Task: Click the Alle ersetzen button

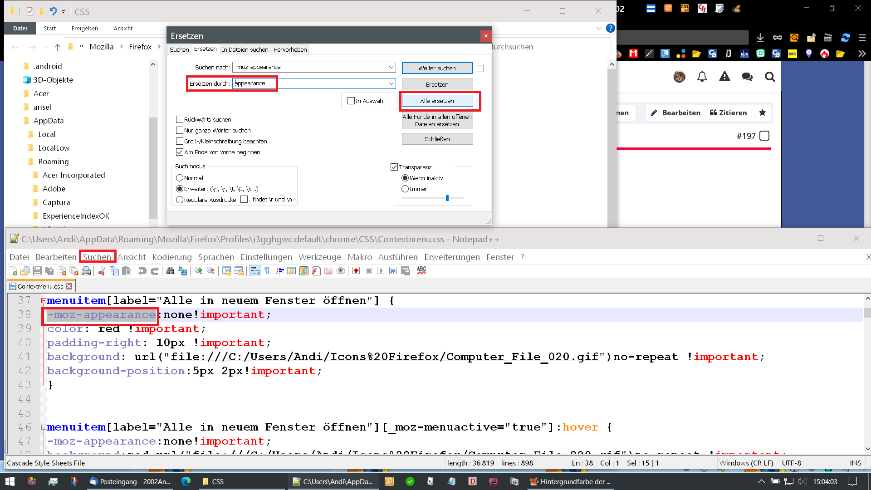Action: (437, 101)
